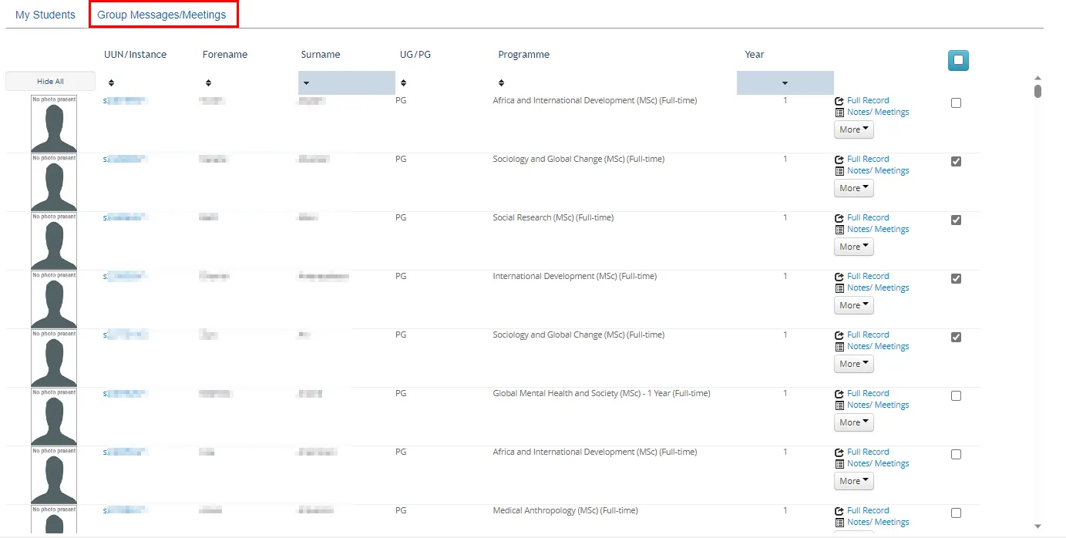
Task: Click the Notes/Meetings icon for Medical Anthropology row
Action: (840, 522)
